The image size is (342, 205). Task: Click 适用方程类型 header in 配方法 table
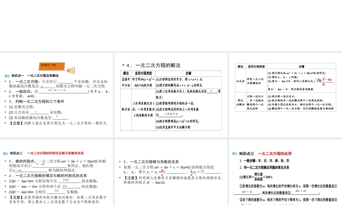pyautogui.click(x=143, y=73)
